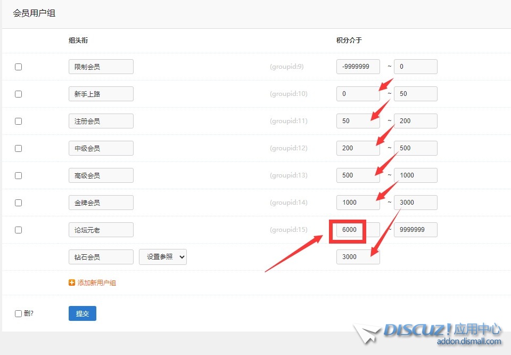Click the -9999999 lower score field
The image size is (511, 355).
tap(358, 67)
